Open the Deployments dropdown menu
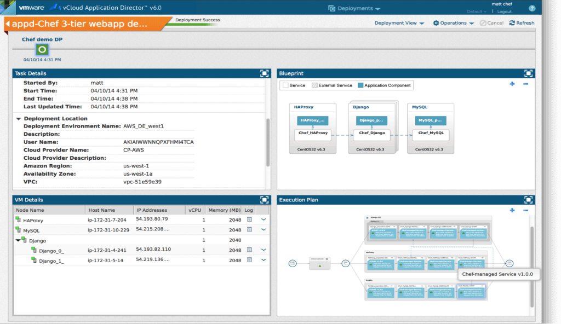 tap(358, 8)
